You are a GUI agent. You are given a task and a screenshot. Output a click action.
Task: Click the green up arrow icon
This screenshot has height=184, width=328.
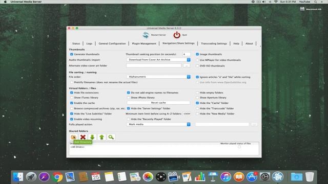click(x=101, y=137)
